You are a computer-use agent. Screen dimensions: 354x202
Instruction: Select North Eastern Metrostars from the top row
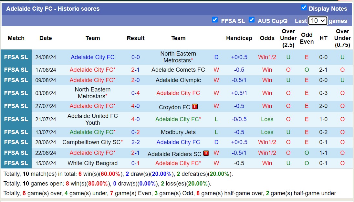[x=178, y=57]
